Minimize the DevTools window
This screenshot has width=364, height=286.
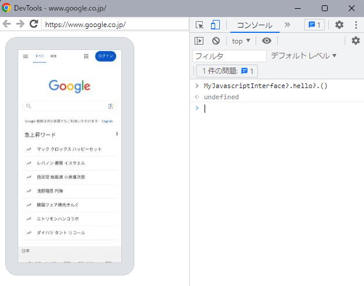click(298, 8)
